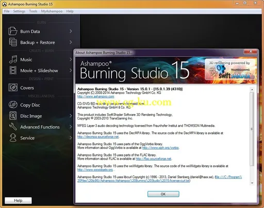The width and height of the screenshot is (264, 208).
Task: Click OK in the About dialog
Action: pyautogui.click(x=163, y=194)
